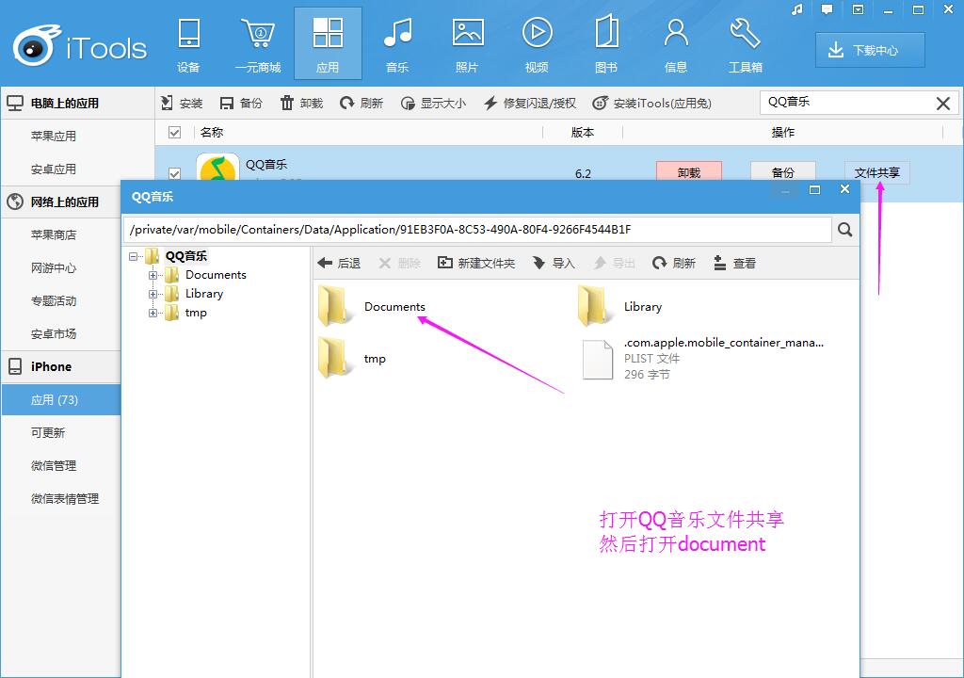This screenshot has width=964, height=678.
Task: Clear the QQ音乐 search text
Action: tap(943, 104)
